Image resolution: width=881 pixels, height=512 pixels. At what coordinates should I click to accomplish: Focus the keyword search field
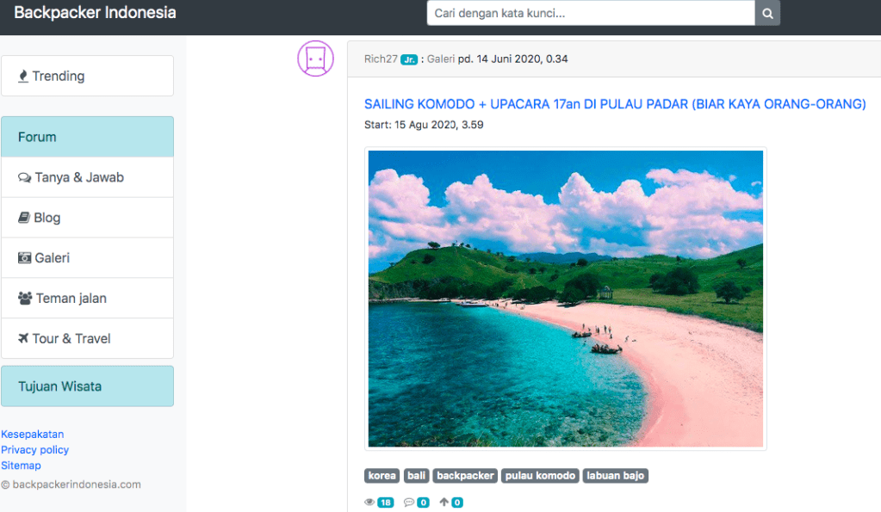[x=591, y=13]
